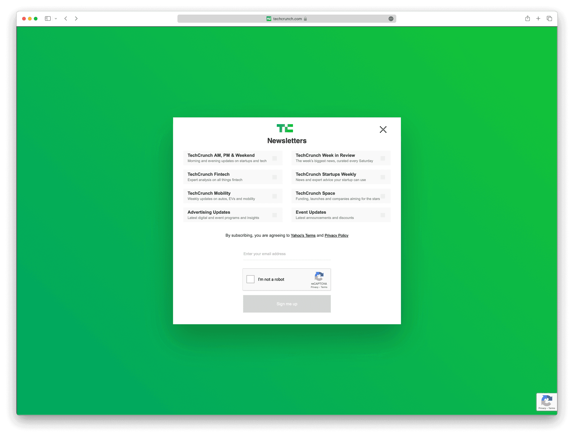The width and height of the screenshot is (574, 437).
Task: Click the green fullscreen window button
Action: pos(36,19)
